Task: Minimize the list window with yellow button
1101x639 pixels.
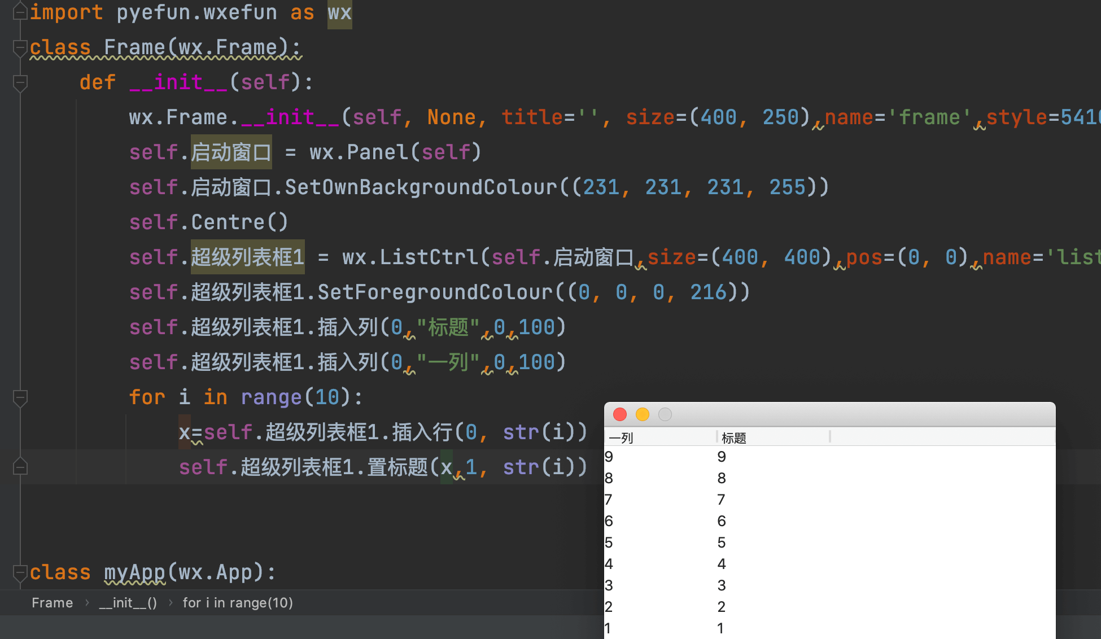Action: 643,414
